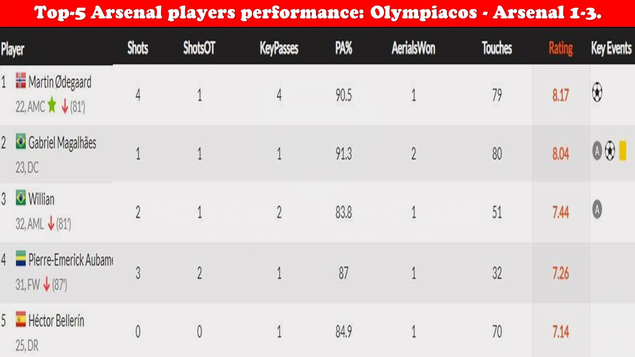Click Ødegaard's goal ball icon
This screenshot has height=357, width=635.
pos(597,92)
